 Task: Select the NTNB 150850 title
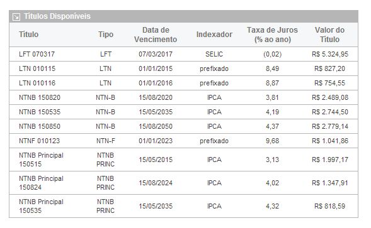pyautogui.click(x=40, y=126)
